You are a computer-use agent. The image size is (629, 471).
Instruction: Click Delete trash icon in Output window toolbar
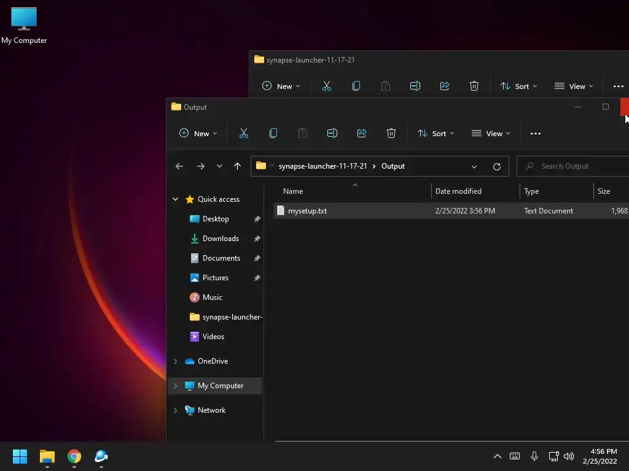coord(391,133)
